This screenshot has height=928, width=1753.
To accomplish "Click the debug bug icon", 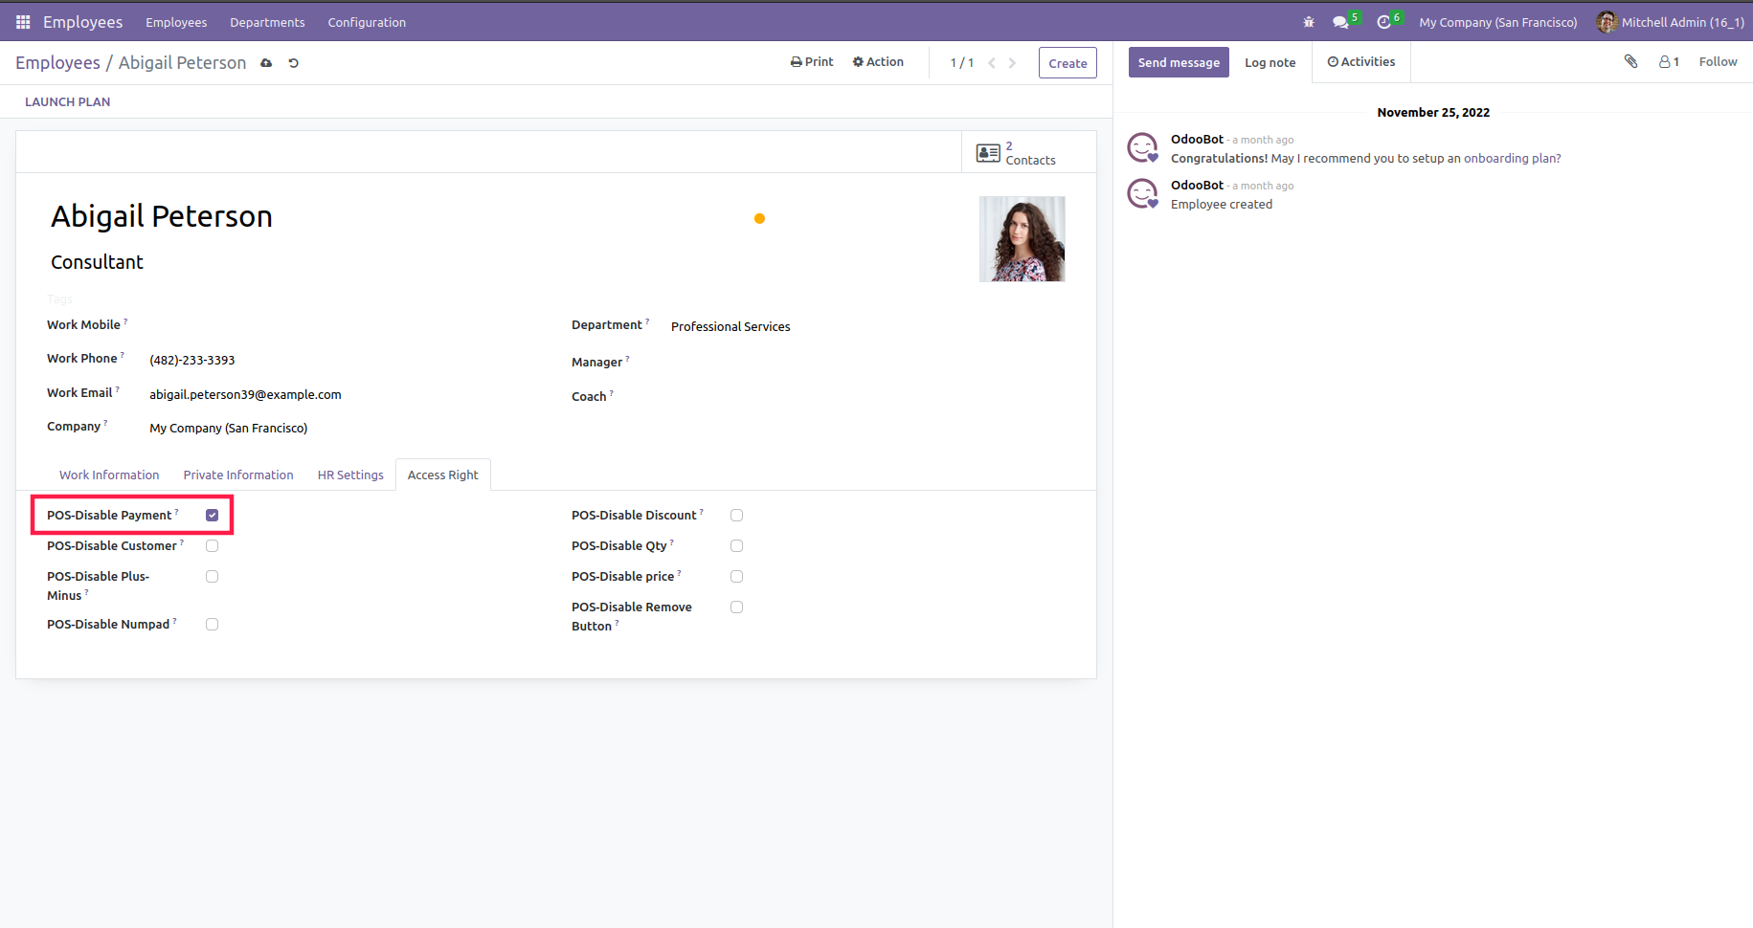I will tap(1309, 22).
